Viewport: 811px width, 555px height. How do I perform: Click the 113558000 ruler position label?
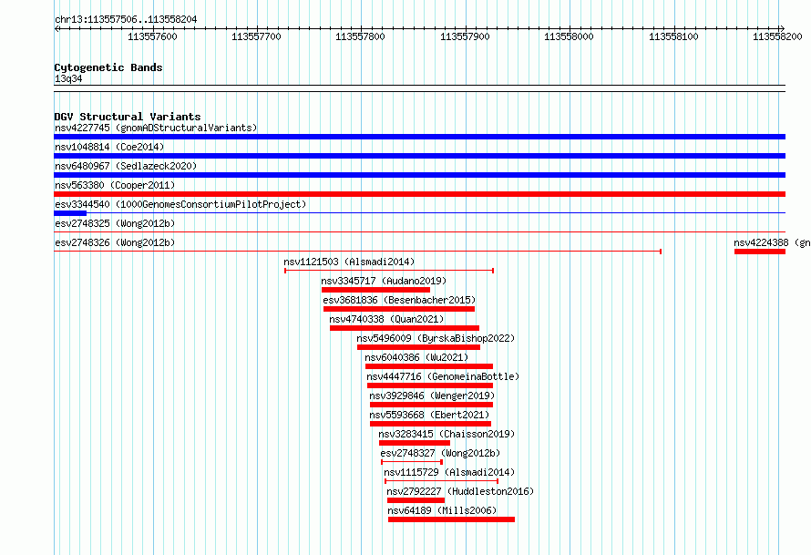[x=569, y=36]
